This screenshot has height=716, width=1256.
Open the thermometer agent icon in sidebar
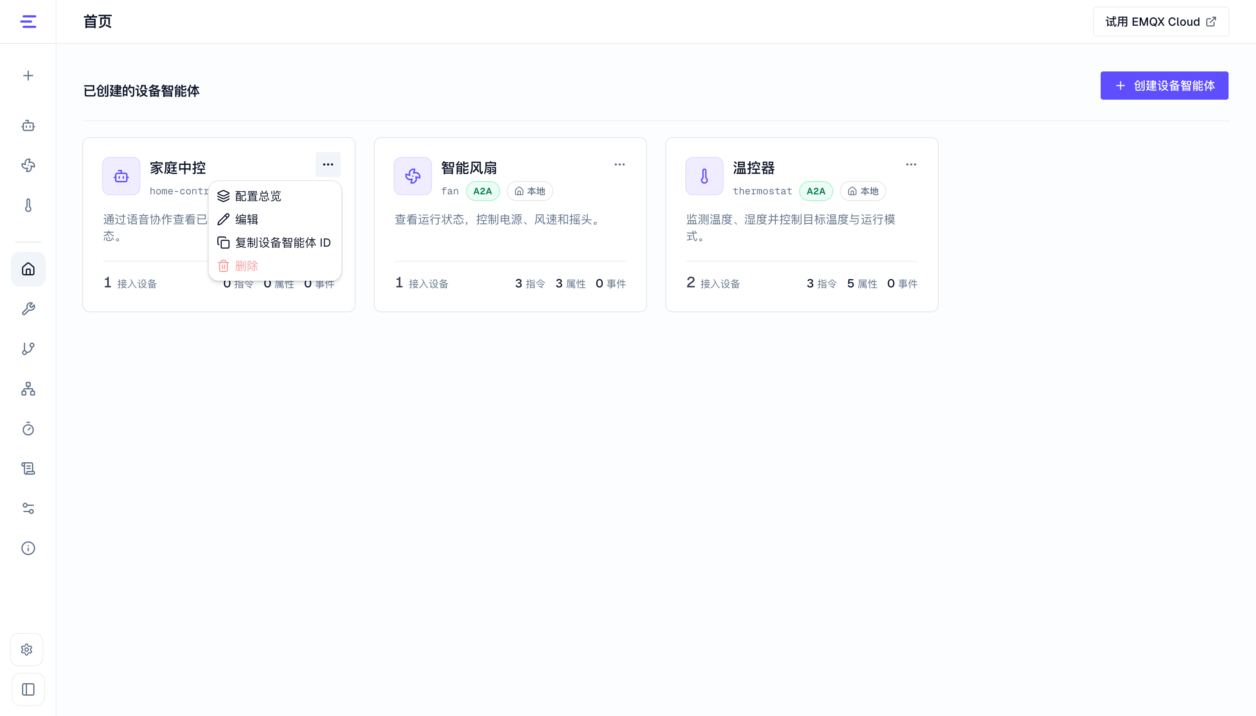28,205
